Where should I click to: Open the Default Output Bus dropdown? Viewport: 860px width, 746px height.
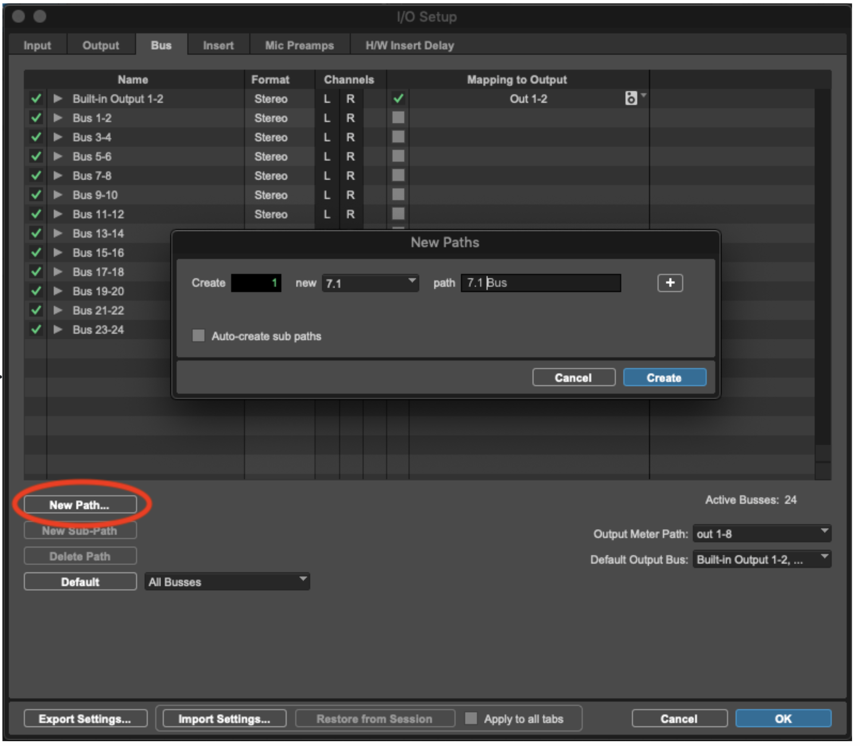coord(761,559)
